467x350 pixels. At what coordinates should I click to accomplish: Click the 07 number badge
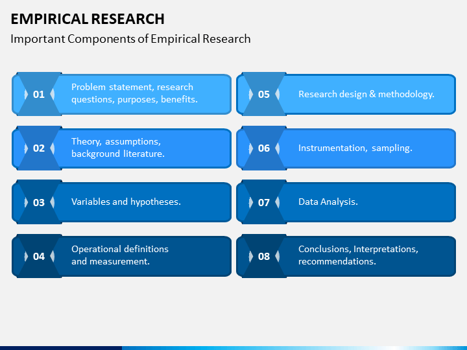pos(264,202)
